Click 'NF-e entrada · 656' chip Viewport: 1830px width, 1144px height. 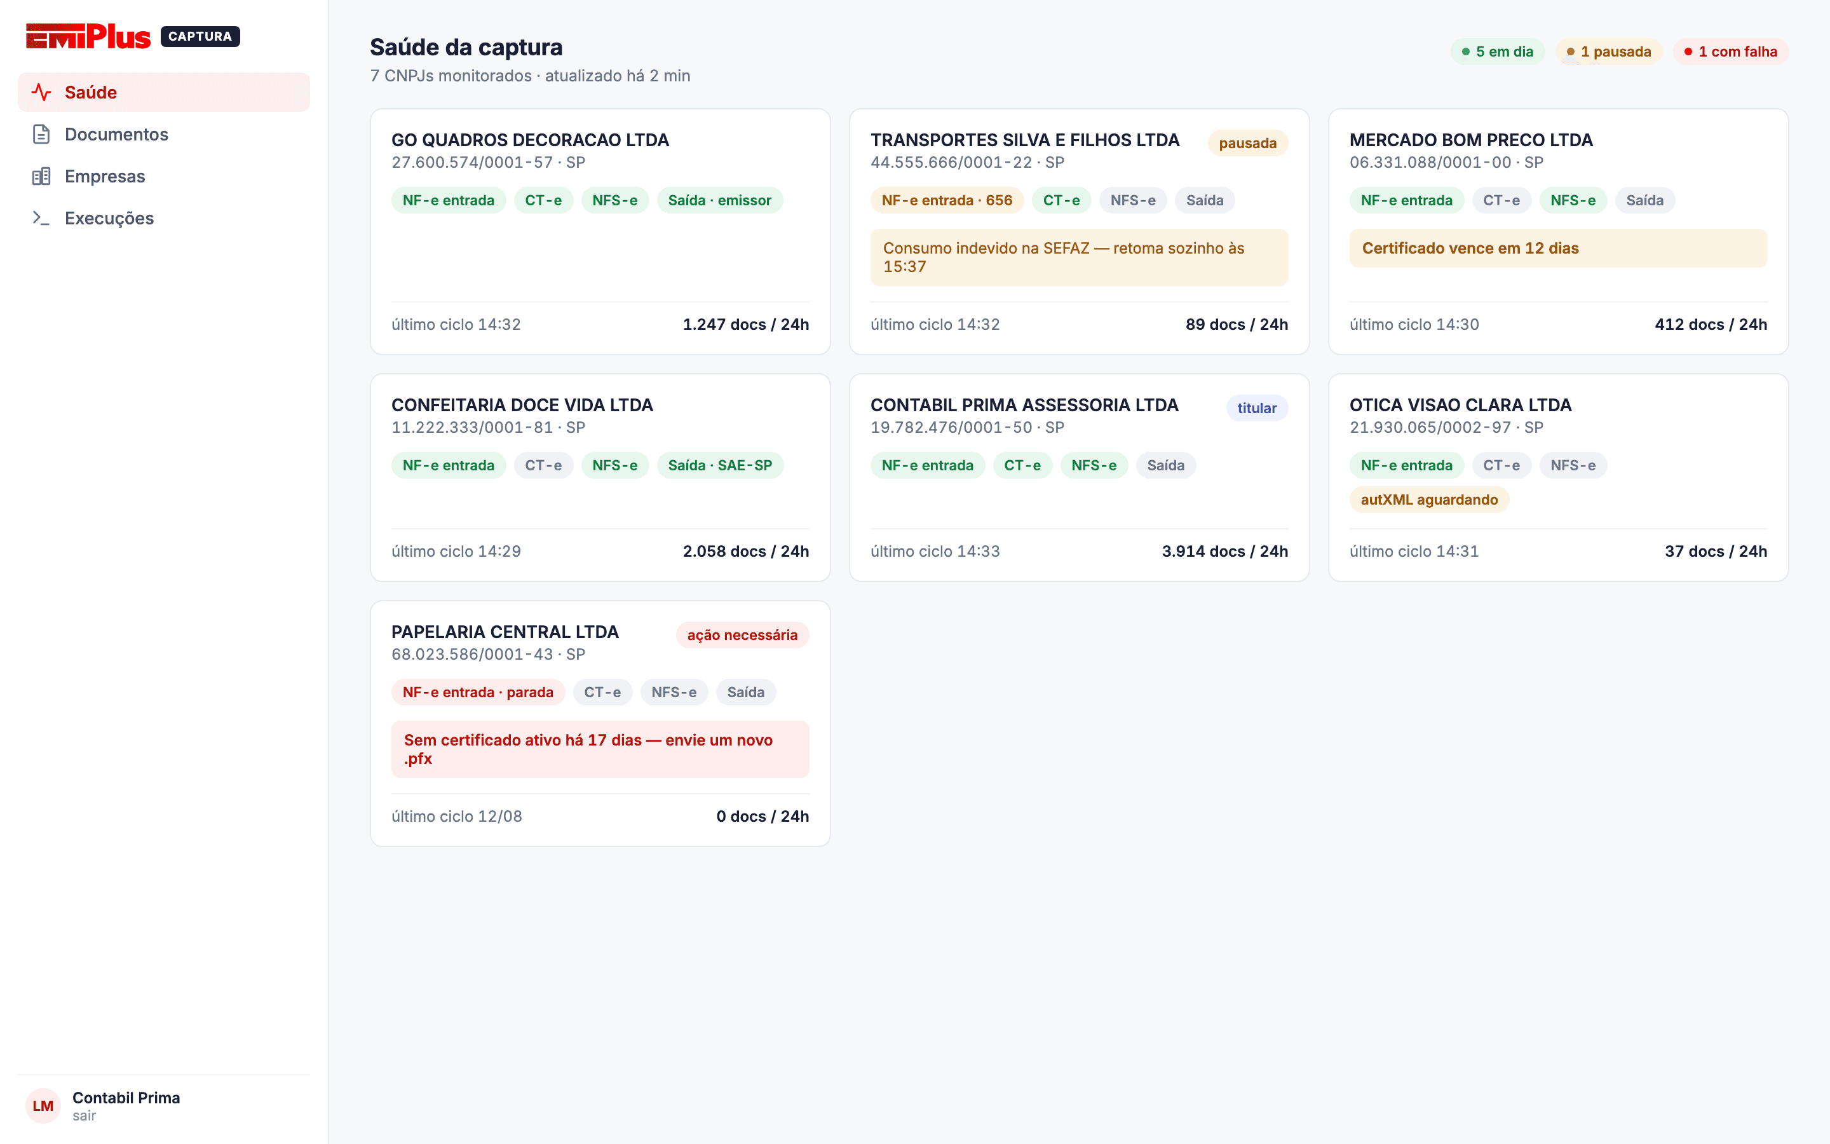pos(947,200)
